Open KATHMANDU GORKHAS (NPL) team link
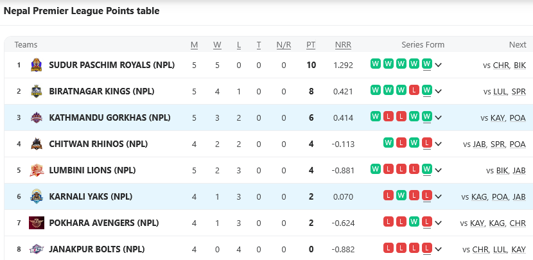The image size is (533, 260). click(109, 117)
